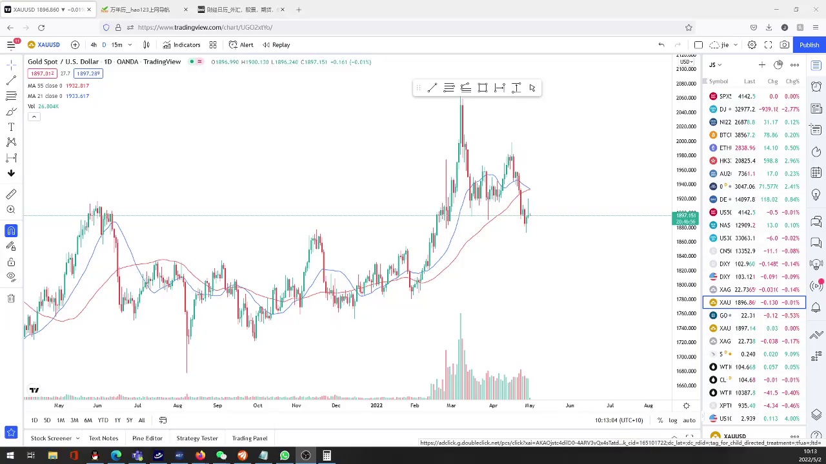Open the candlestick chart style selector
The height and width of the screenshot is (464, 826).
tap(146, 44)
